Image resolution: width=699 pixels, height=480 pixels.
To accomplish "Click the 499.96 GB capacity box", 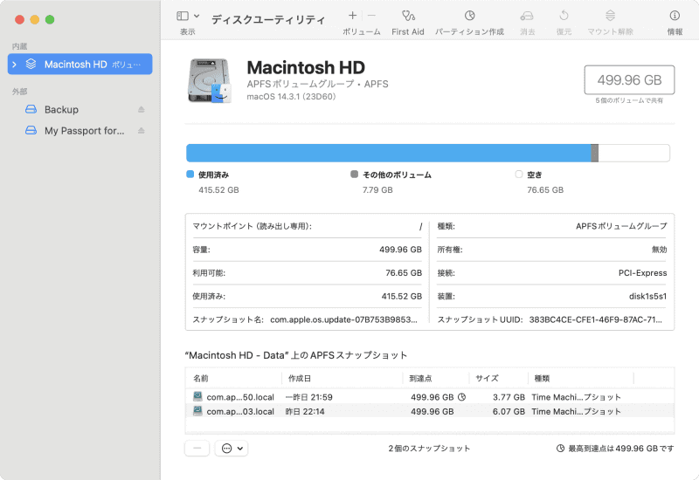I will (x=629, y=80).
